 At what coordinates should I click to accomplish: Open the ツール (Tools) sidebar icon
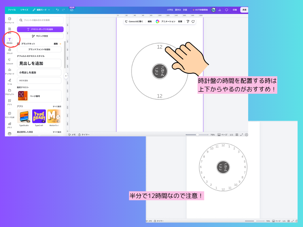click(9, 82)
